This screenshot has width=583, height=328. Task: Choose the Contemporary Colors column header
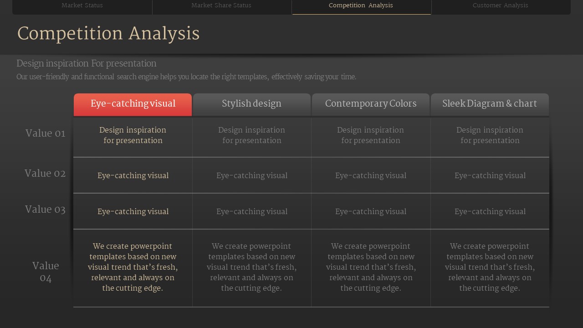(371, 104)
